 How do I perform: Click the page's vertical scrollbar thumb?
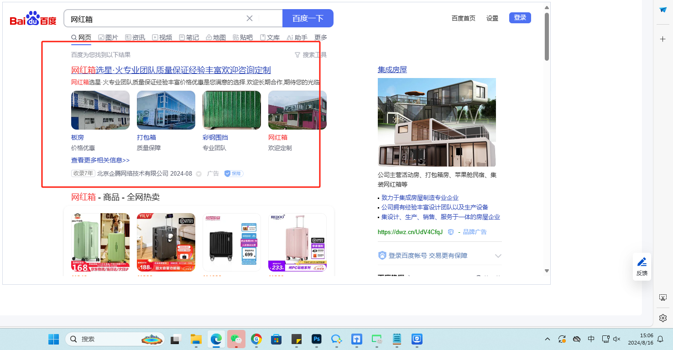[547, 37]
